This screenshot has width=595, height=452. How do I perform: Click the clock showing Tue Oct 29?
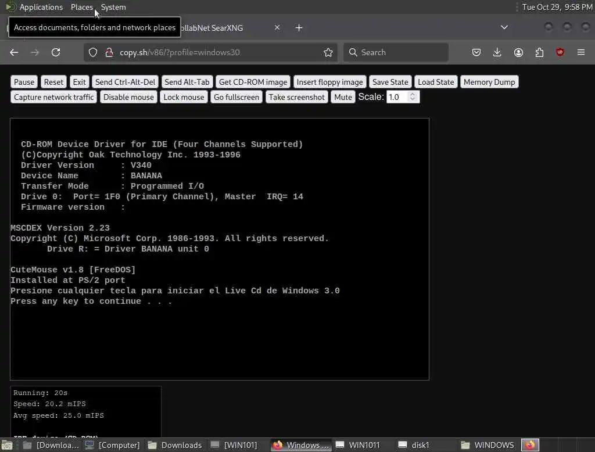[557, 7]
